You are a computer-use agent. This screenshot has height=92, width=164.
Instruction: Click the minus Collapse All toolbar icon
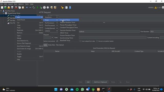(30, 7)
